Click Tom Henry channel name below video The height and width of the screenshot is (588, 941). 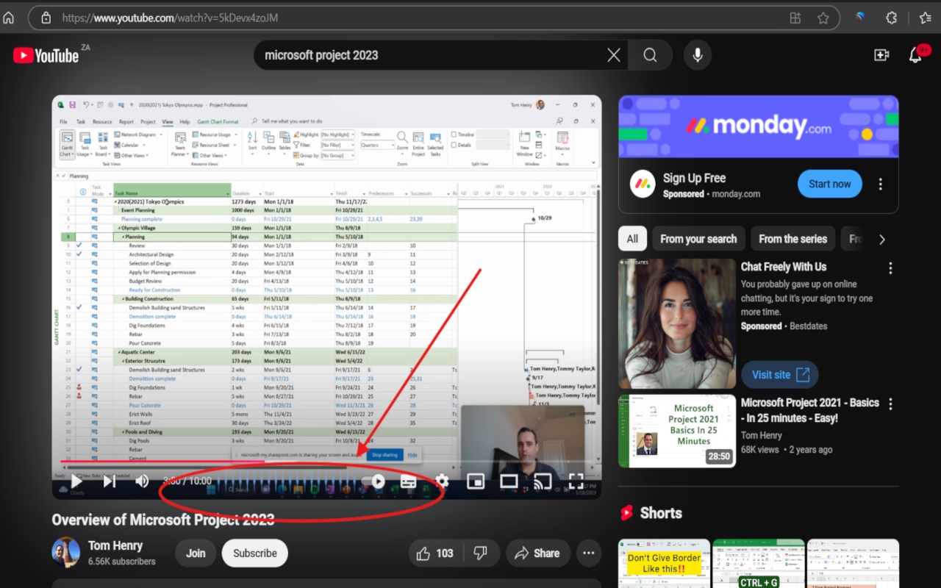[x=115, y=545]
